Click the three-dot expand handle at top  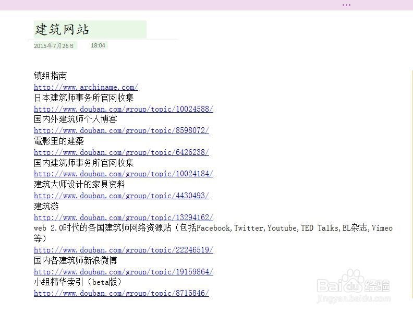(x=346, y=5)
